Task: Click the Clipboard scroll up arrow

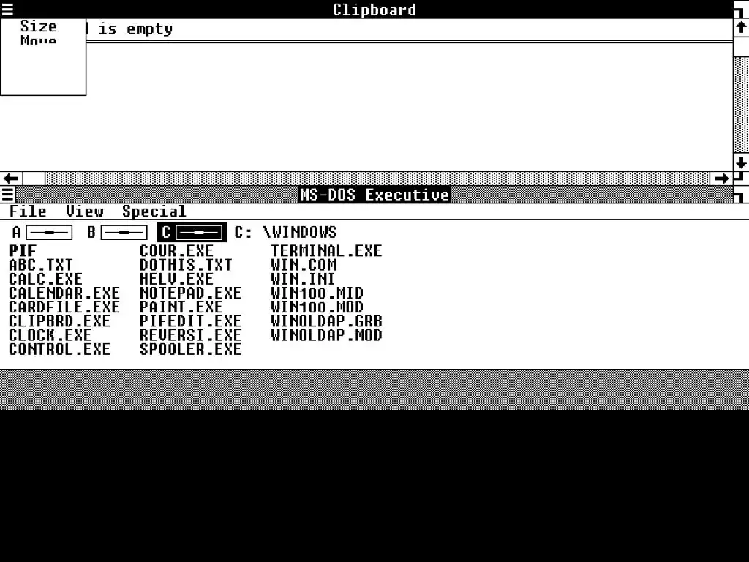Action: (741, 28)
